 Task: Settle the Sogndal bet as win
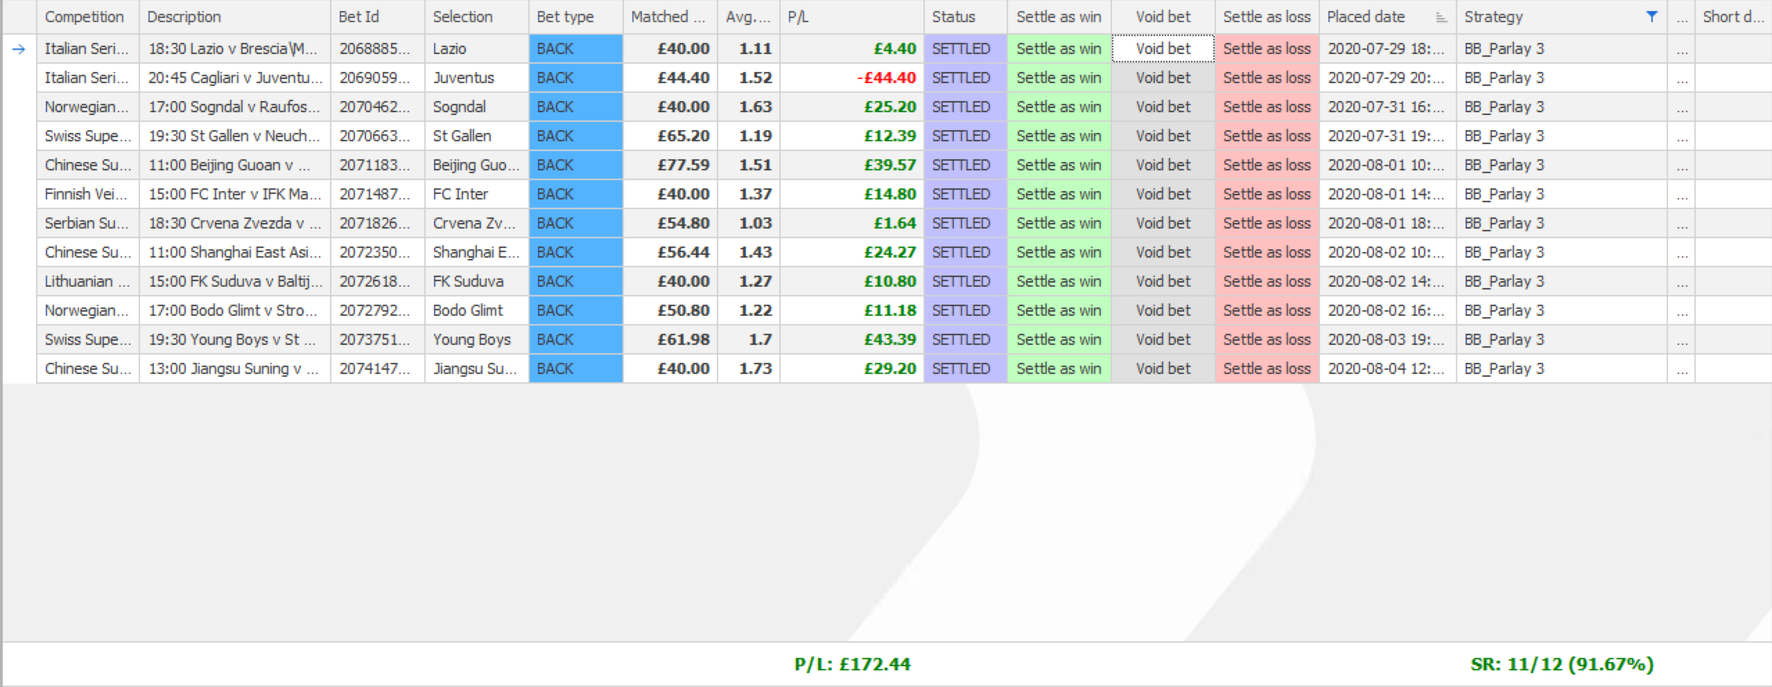pos(1059,107)
